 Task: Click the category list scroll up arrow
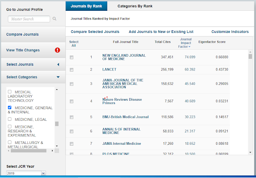(x=57, y=90)
